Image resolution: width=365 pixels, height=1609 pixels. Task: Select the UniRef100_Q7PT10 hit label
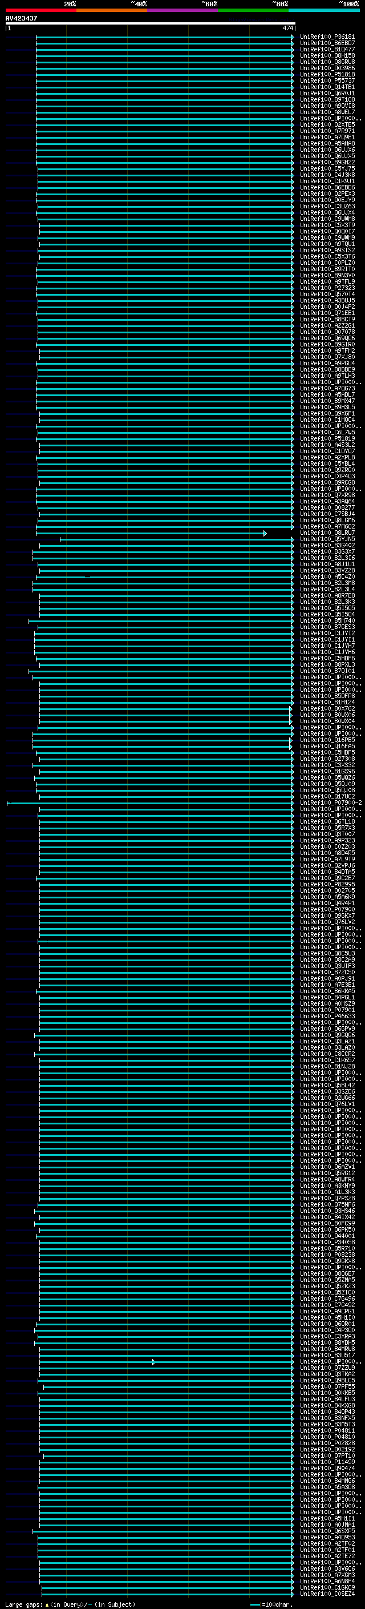click(x=327, y=1455)
